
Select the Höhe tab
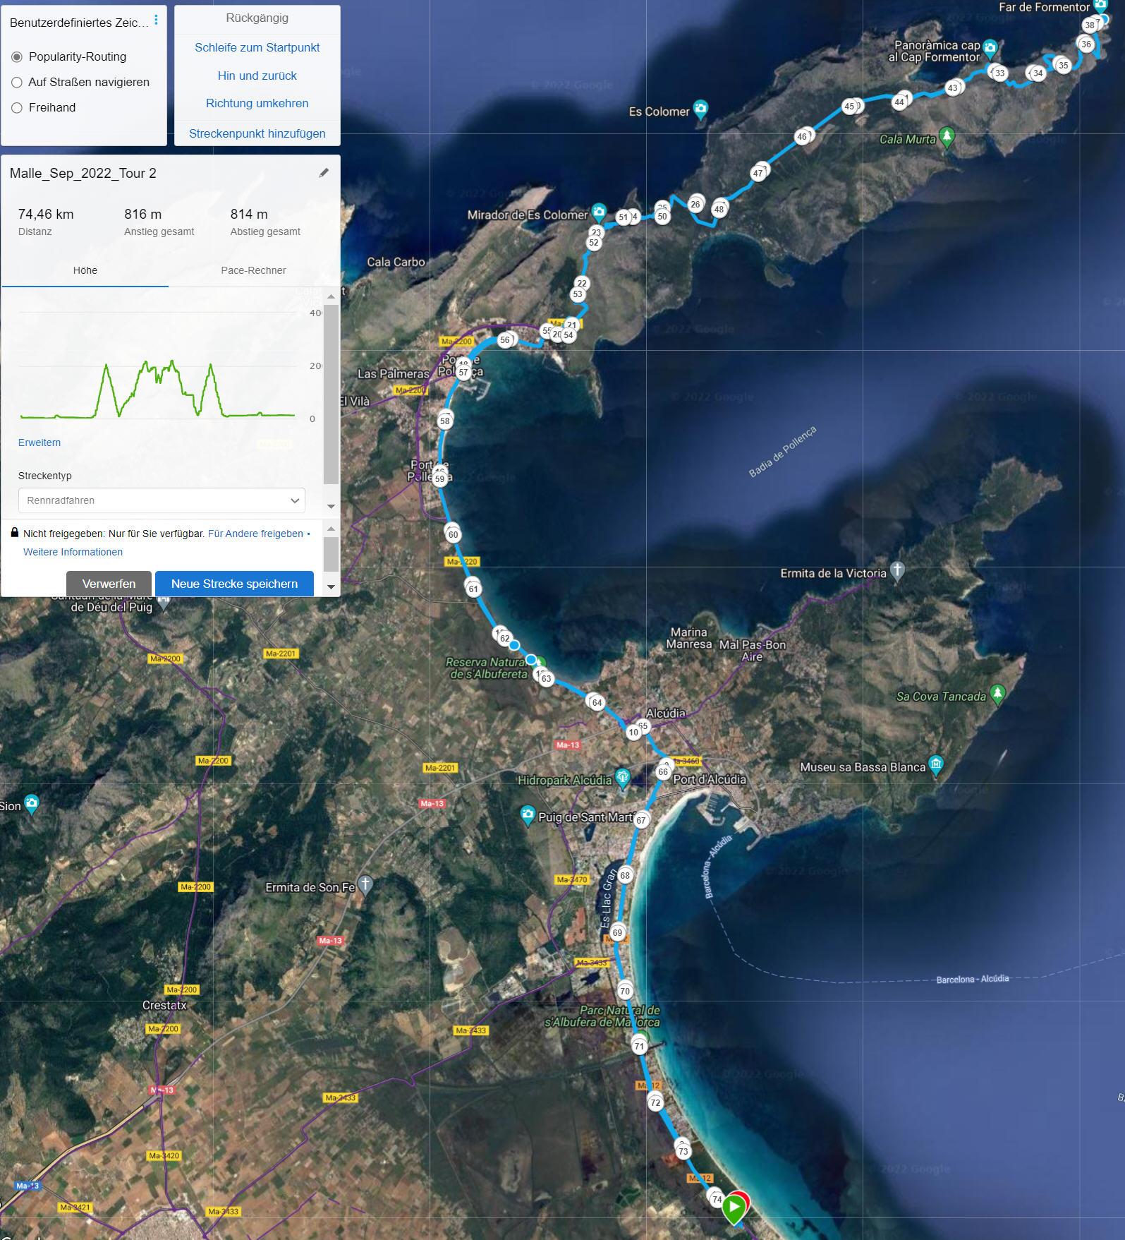coord(85,270)
